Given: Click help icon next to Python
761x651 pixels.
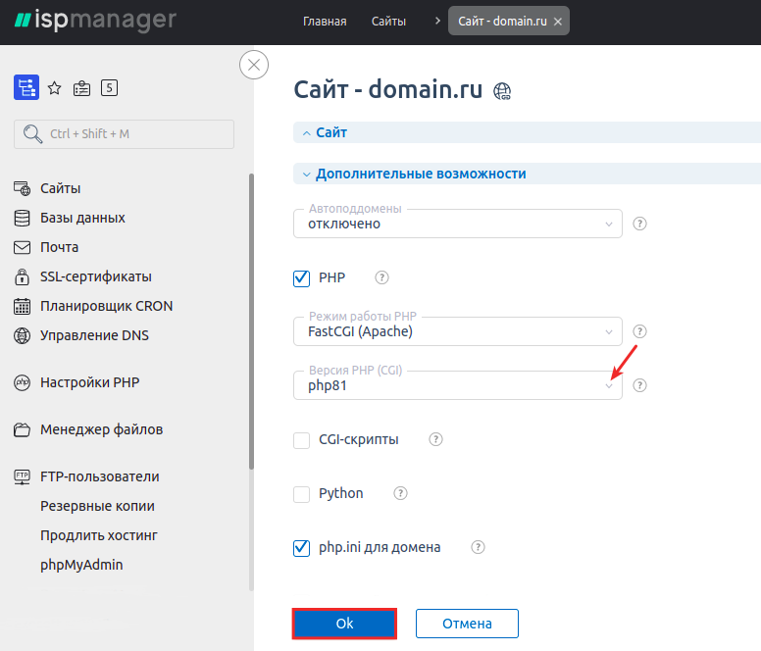Looking at the screenshot, I should tap(400, 493).
